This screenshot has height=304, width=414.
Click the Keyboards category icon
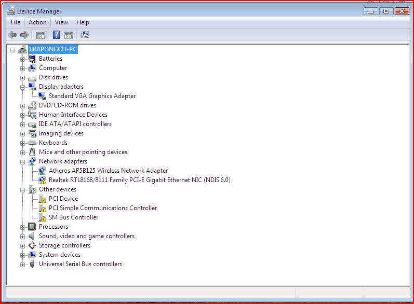[32, 143]
